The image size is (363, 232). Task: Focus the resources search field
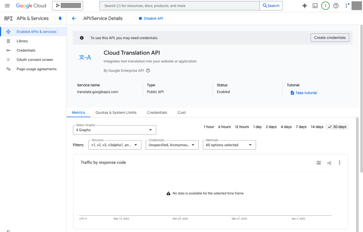click(180, 6)
